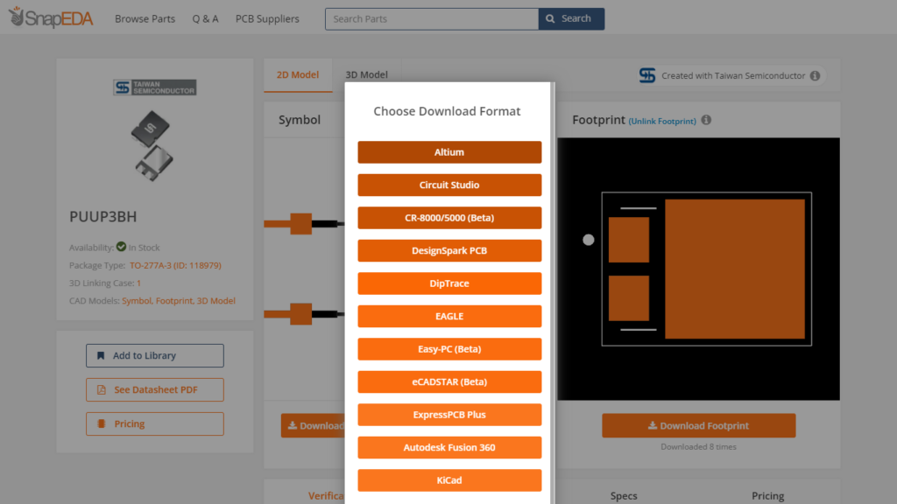Click the SnapEDA logo
Screen dimensions: 897x504
tap(51, 17)
